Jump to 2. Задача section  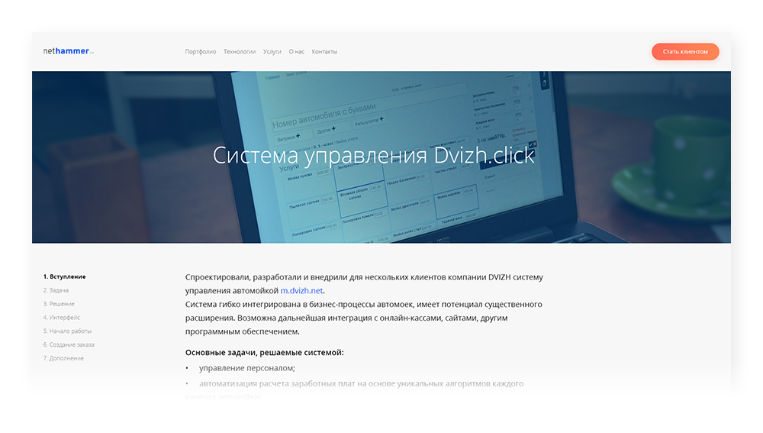tap(56, 290)
